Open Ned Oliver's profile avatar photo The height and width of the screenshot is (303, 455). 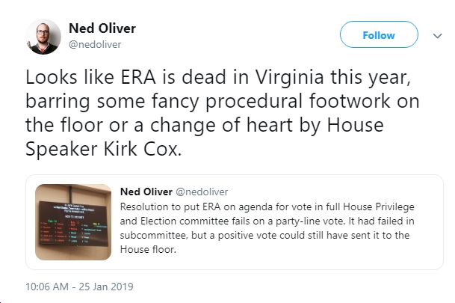coord(43,37)
